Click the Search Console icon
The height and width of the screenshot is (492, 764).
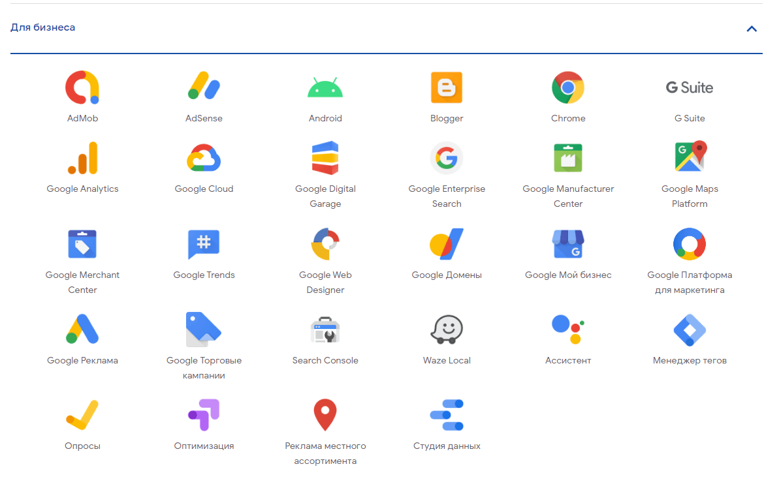point(325,330)
